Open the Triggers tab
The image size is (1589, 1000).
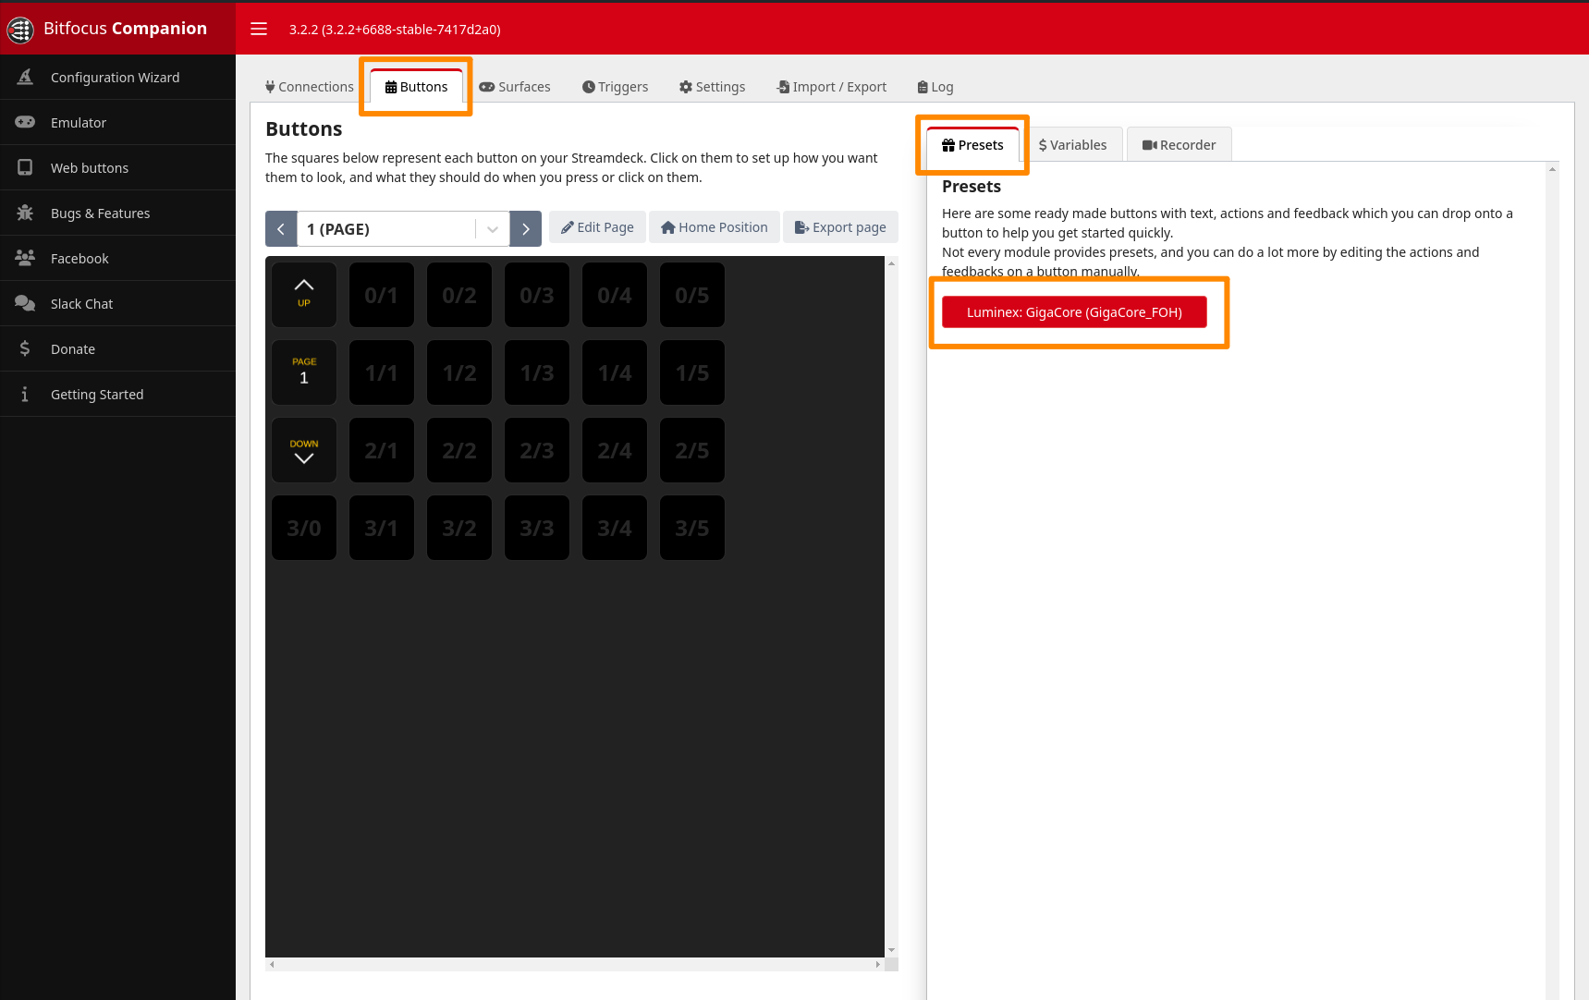tap(615, 87)
